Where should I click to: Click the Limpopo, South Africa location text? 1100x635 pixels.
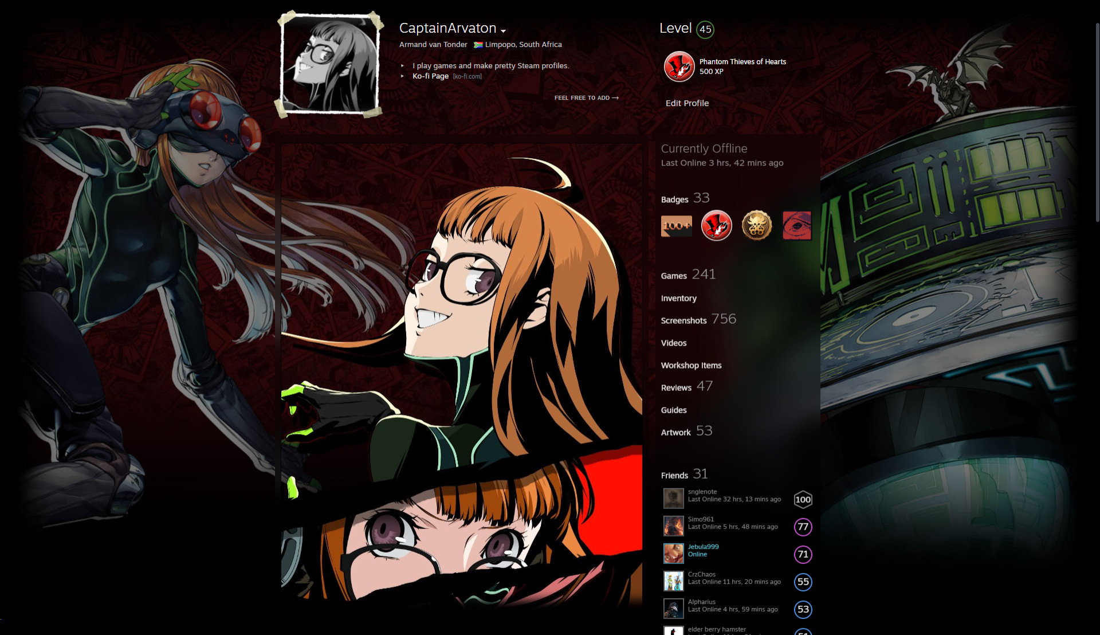(x=523, y=44)
